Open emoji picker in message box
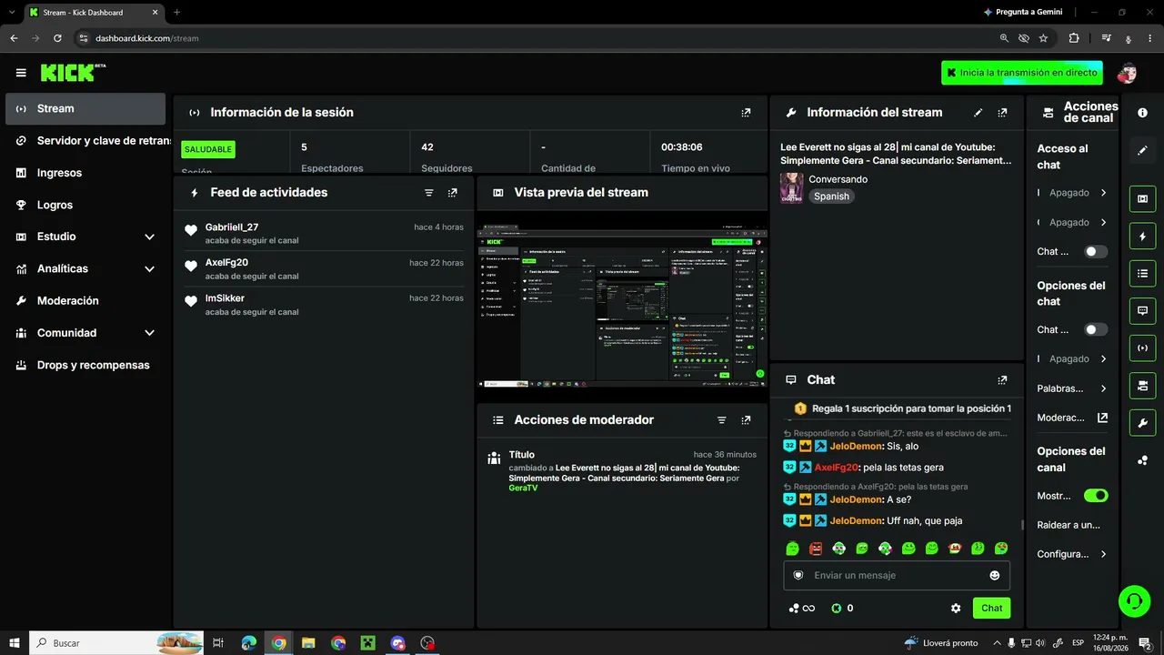Screen dimensions: 1164x655 pos(995,575)
